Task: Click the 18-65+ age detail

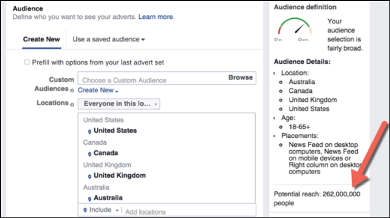Action: (299, 127)
